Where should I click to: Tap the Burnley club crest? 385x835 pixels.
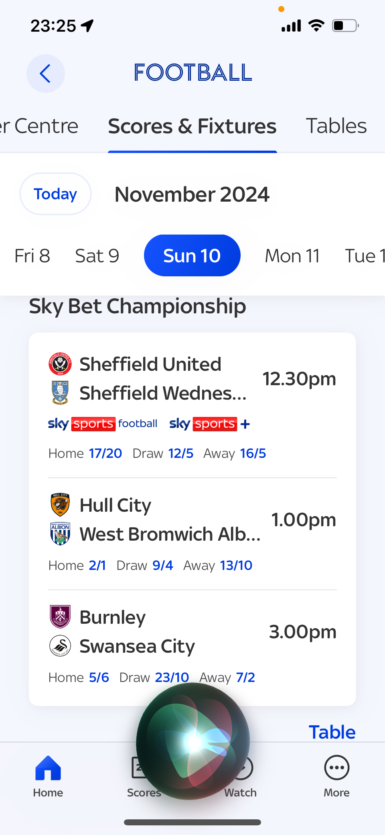(60, 617)
